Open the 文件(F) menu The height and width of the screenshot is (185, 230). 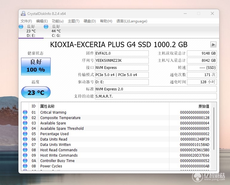(26, 21)
